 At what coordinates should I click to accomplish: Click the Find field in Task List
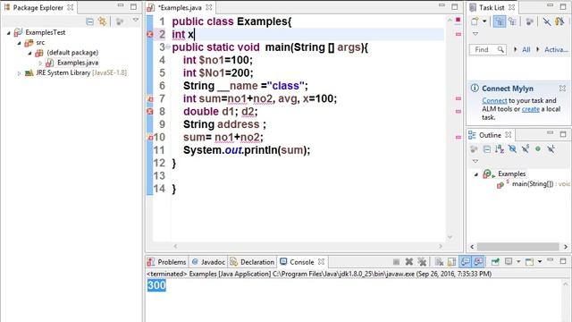click(488, 50)
